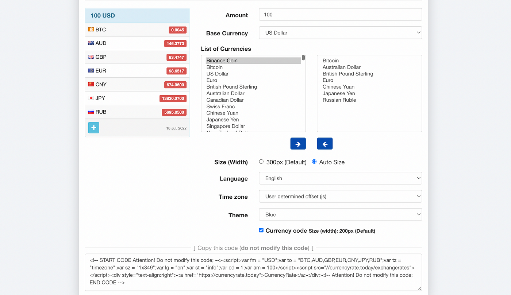The width and height of the screenshot is (511, 295).
Task: Select Singapore Dollar in the currency list
Action: click(x=253, y=126)
